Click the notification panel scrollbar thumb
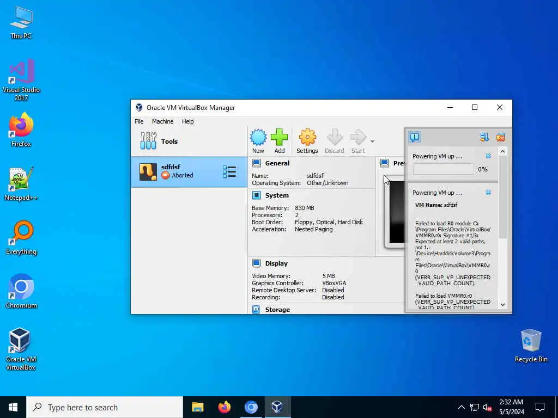The width and height of the screenshot is (558, 418). click(502, 197)
